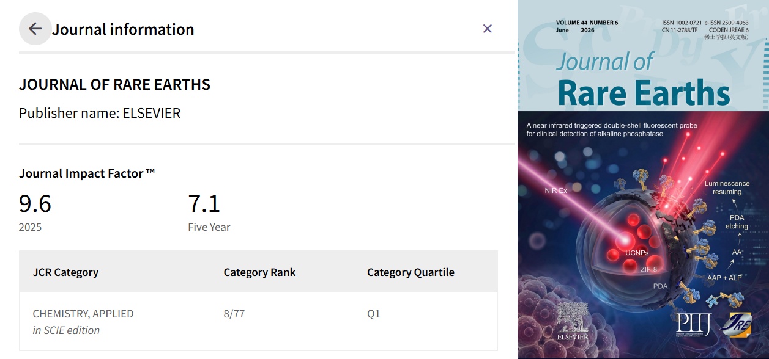Click the JCR Category column header

(65, 272)
